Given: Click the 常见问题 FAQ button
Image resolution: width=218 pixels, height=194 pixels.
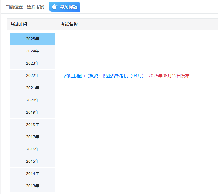Looking at the screenshot, I should 64,7.
